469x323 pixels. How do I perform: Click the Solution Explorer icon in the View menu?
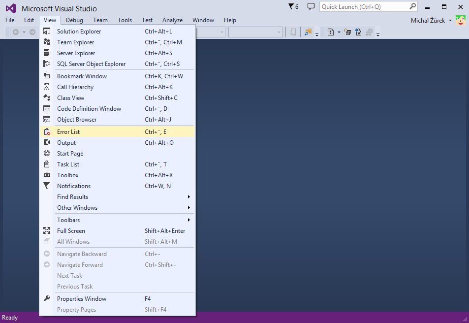tap(47, 31)
